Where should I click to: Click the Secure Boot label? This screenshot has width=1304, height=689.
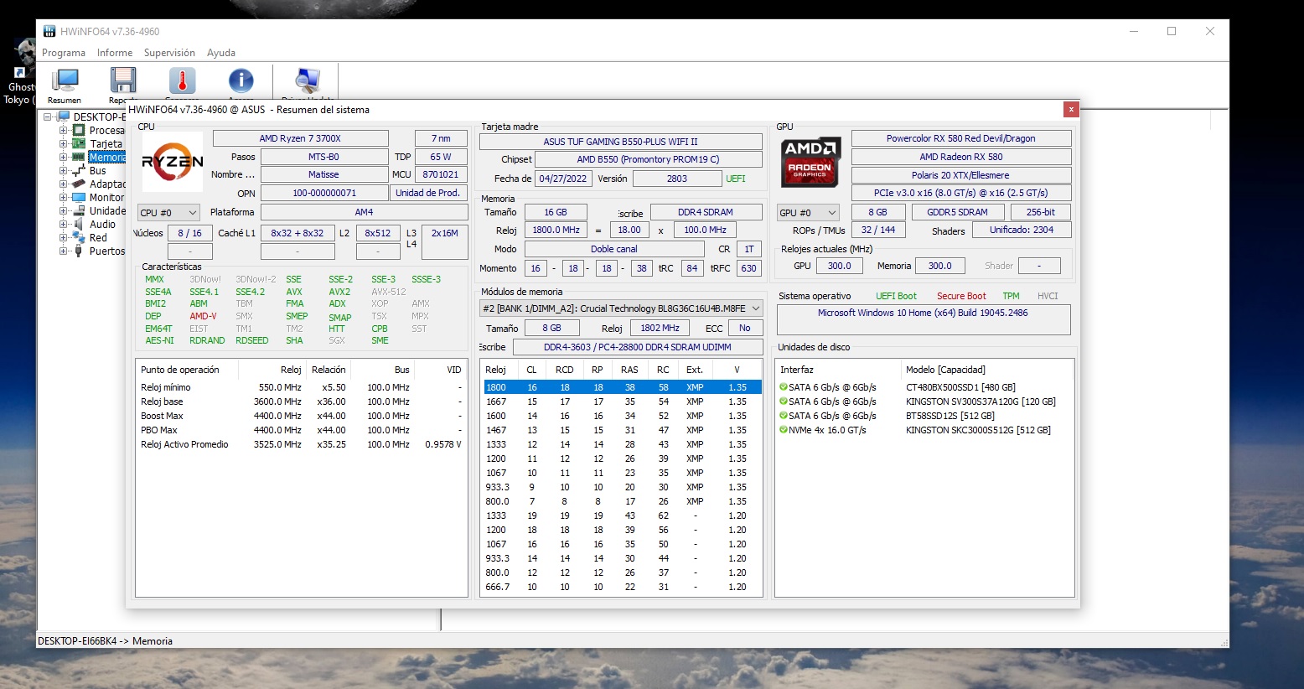click(961, 296)
